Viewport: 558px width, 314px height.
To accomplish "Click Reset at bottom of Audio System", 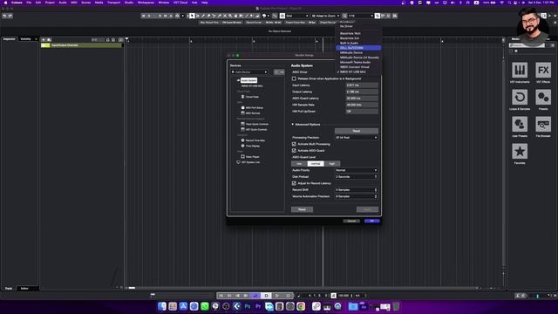I will (303, 209).
